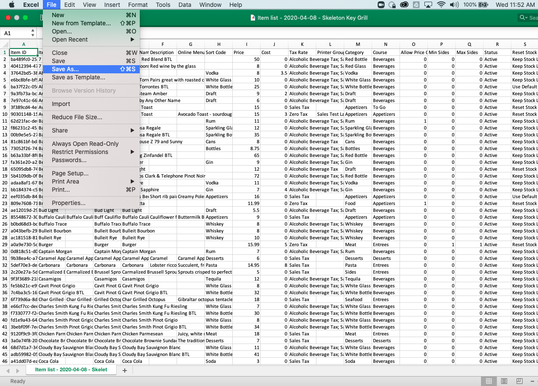Viewport: 538px width, 386px height.
Task: Open the AirPlay display menu
Action: click(428, 5)
